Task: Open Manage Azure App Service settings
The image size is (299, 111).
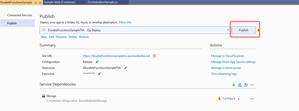Action: [x=233, y=62]
